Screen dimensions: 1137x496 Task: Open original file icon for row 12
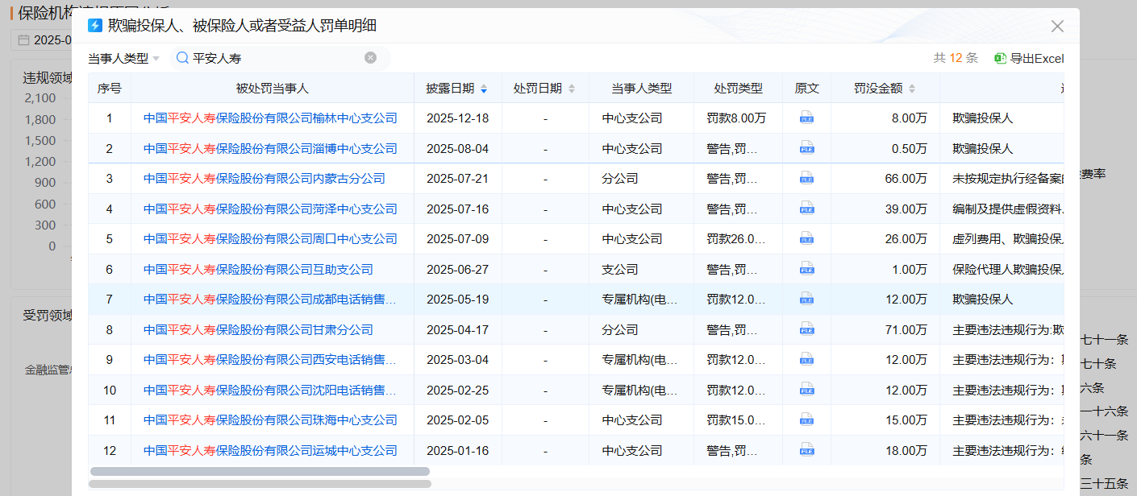click(x=806, y=450)
